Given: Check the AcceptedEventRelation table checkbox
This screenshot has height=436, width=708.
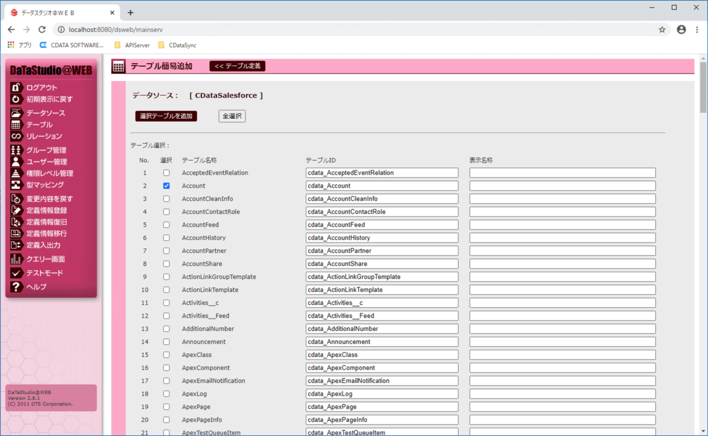Looking at the screenshot, I should point(166,173).
